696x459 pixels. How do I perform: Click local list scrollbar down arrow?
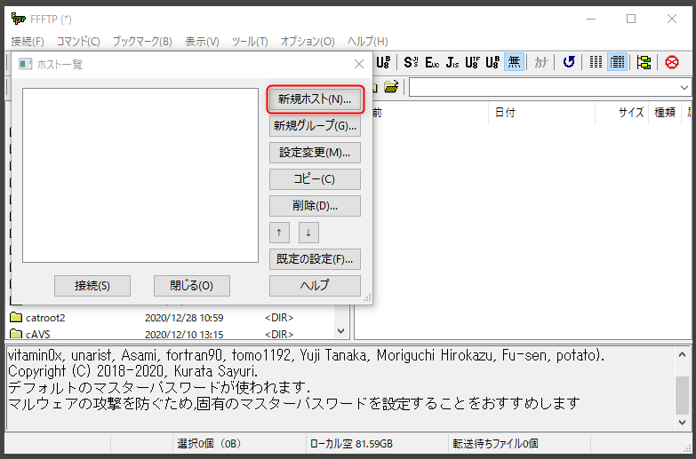[341, 331]
